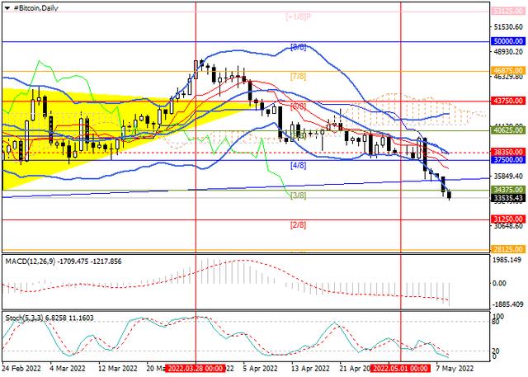
Task: Click the Stoch(5,3,3) indicator label
Action: click(24, 318)
